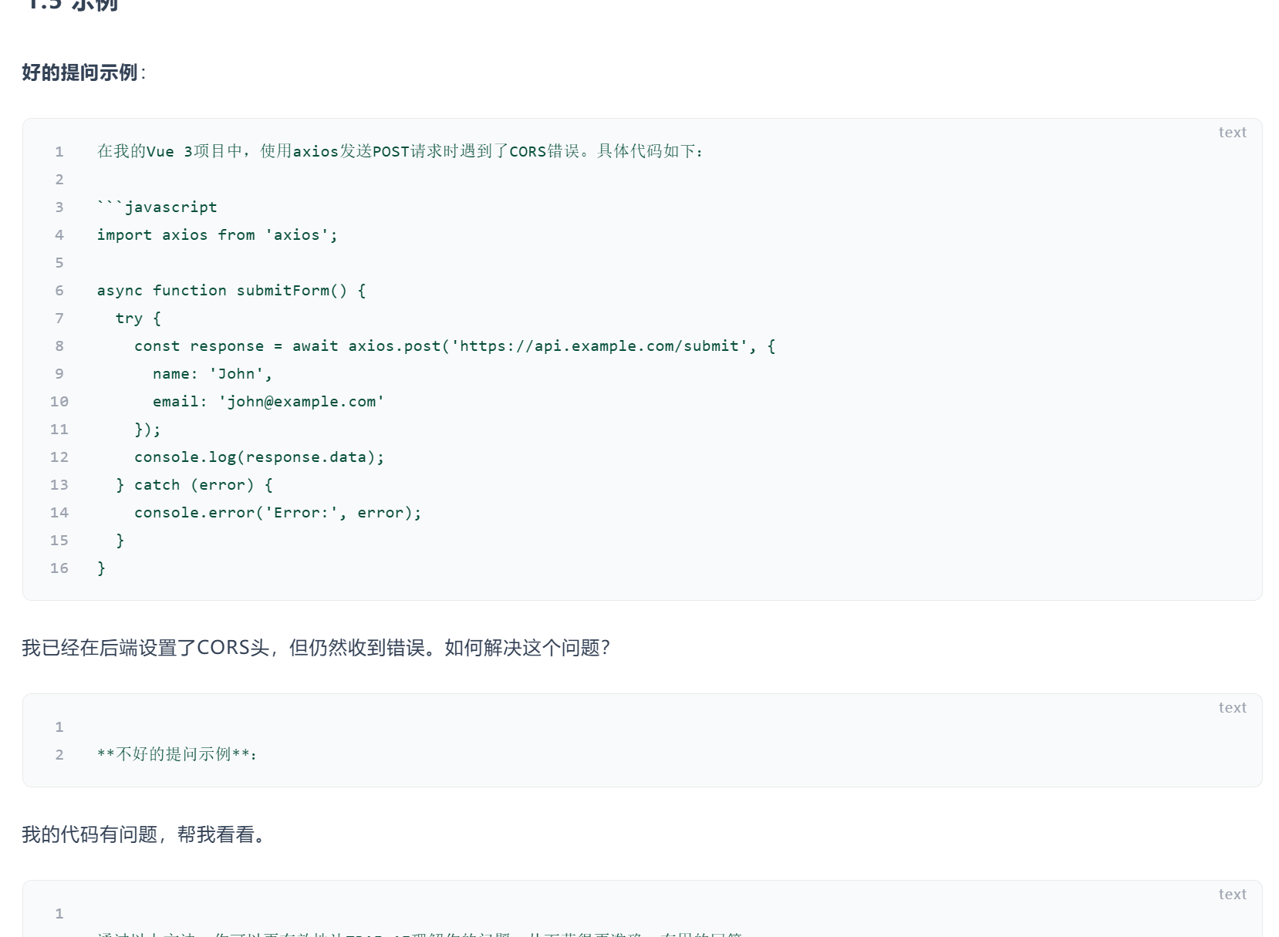1279x937 pixels.
Task: Click line number 8 in the code gutter
Action: click(59, 345)
